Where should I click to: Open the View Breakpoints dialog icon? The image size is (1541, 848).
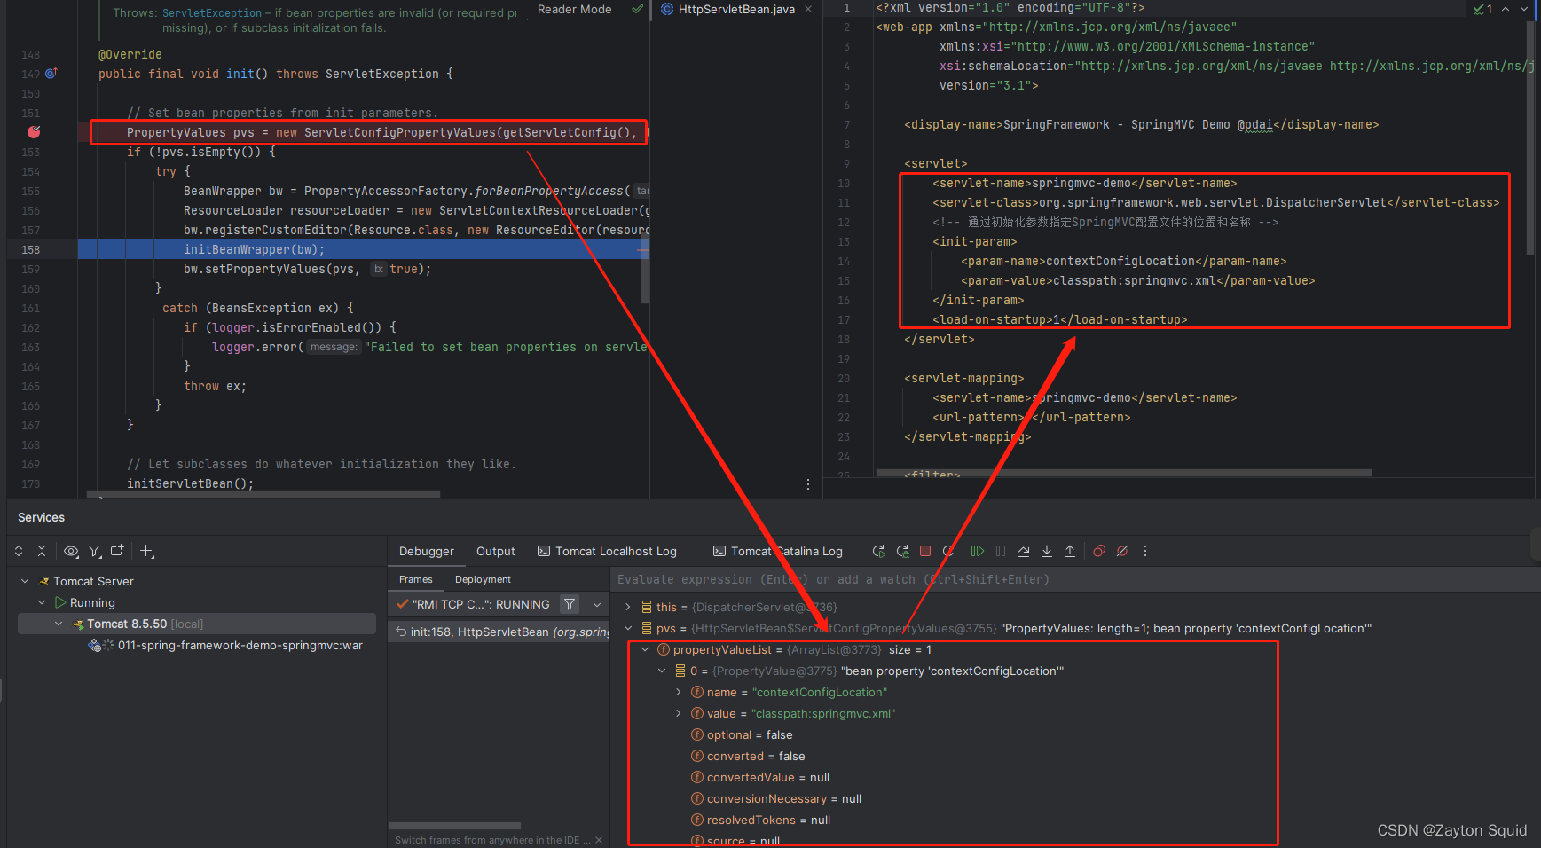1099,551
